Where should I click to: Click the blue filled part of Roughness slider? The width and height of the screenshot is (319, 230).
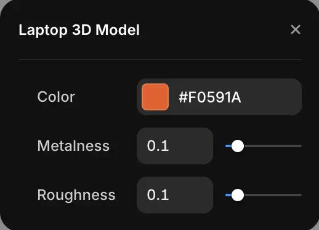[x=228, y=195]
